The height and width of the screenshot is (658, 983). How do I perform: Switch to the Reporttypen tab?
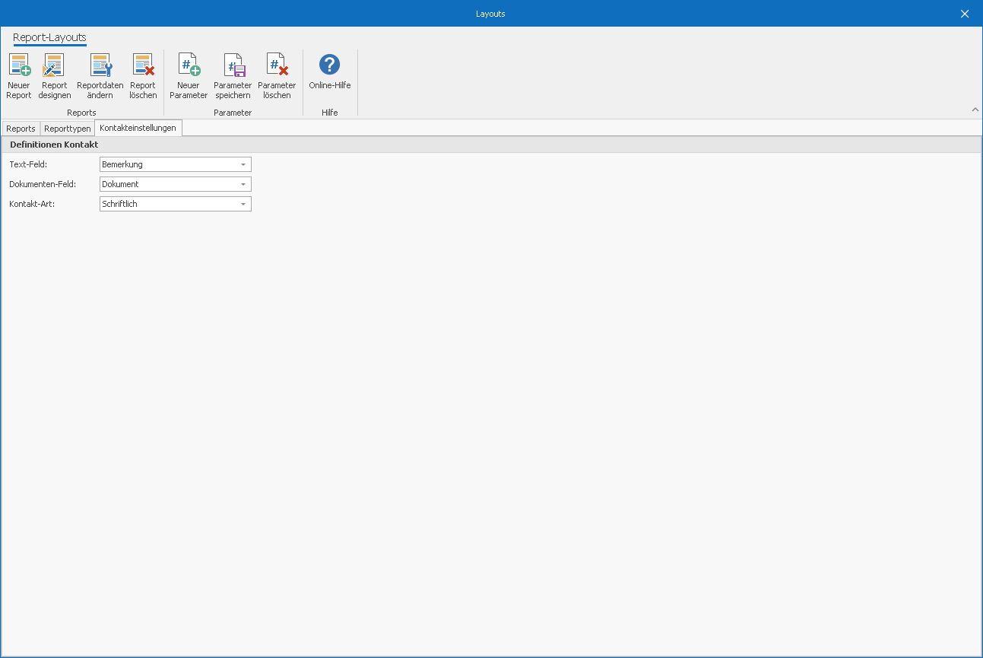click(68, 129)
